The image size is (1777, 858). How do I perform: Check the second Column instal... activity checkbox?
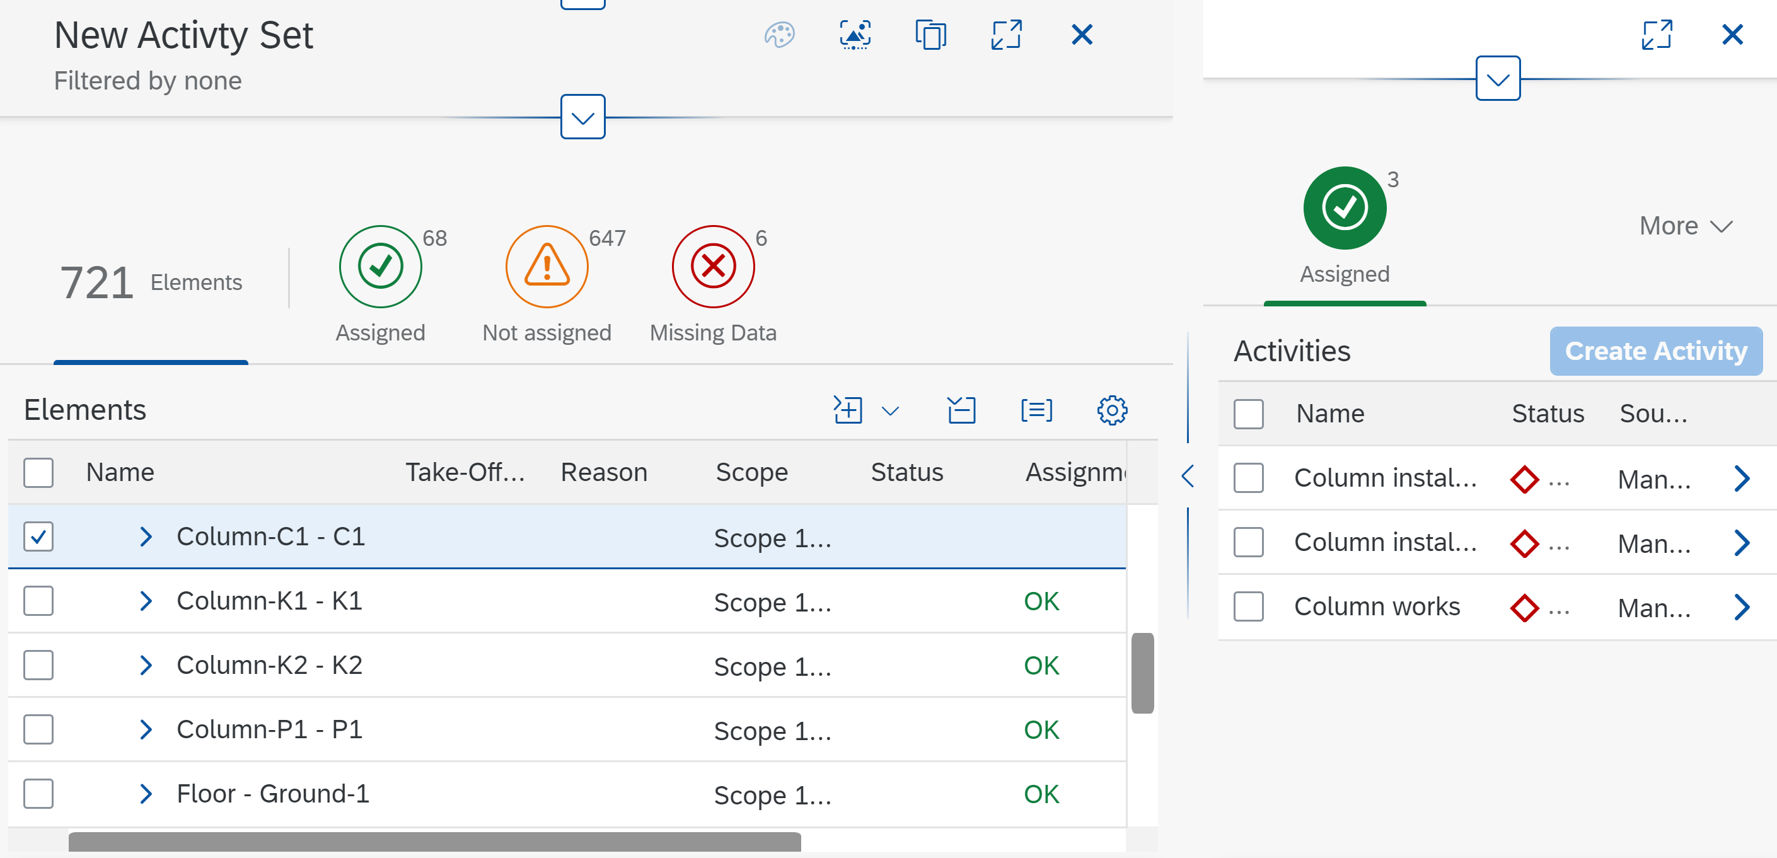point(1249,543)
